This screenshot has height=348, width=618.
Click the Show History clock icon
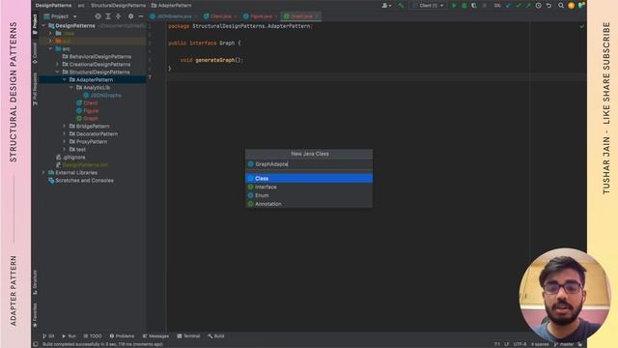click(x=539, y=6)
